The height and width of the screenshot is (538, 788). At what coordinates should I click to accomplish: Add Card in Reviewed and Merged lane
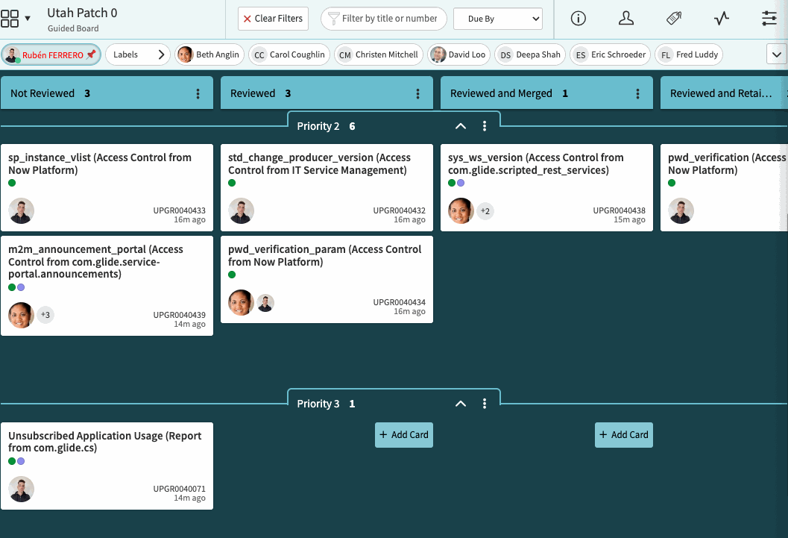pyautogui.click(x=624, y=435)
